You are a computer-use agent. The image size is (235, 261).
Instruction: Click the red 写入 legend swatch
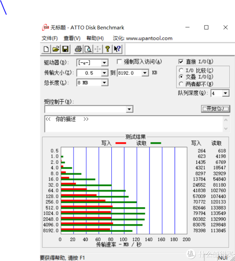(121, 143)
